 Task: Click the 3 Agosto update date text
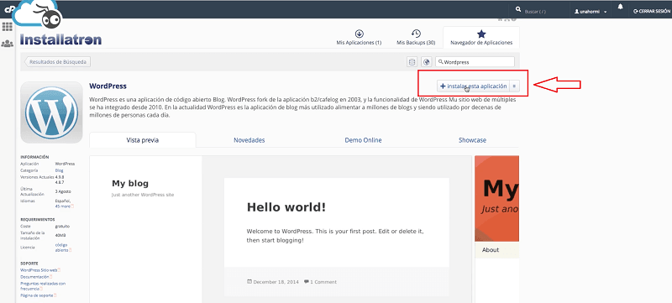click(x=63, y=191)
